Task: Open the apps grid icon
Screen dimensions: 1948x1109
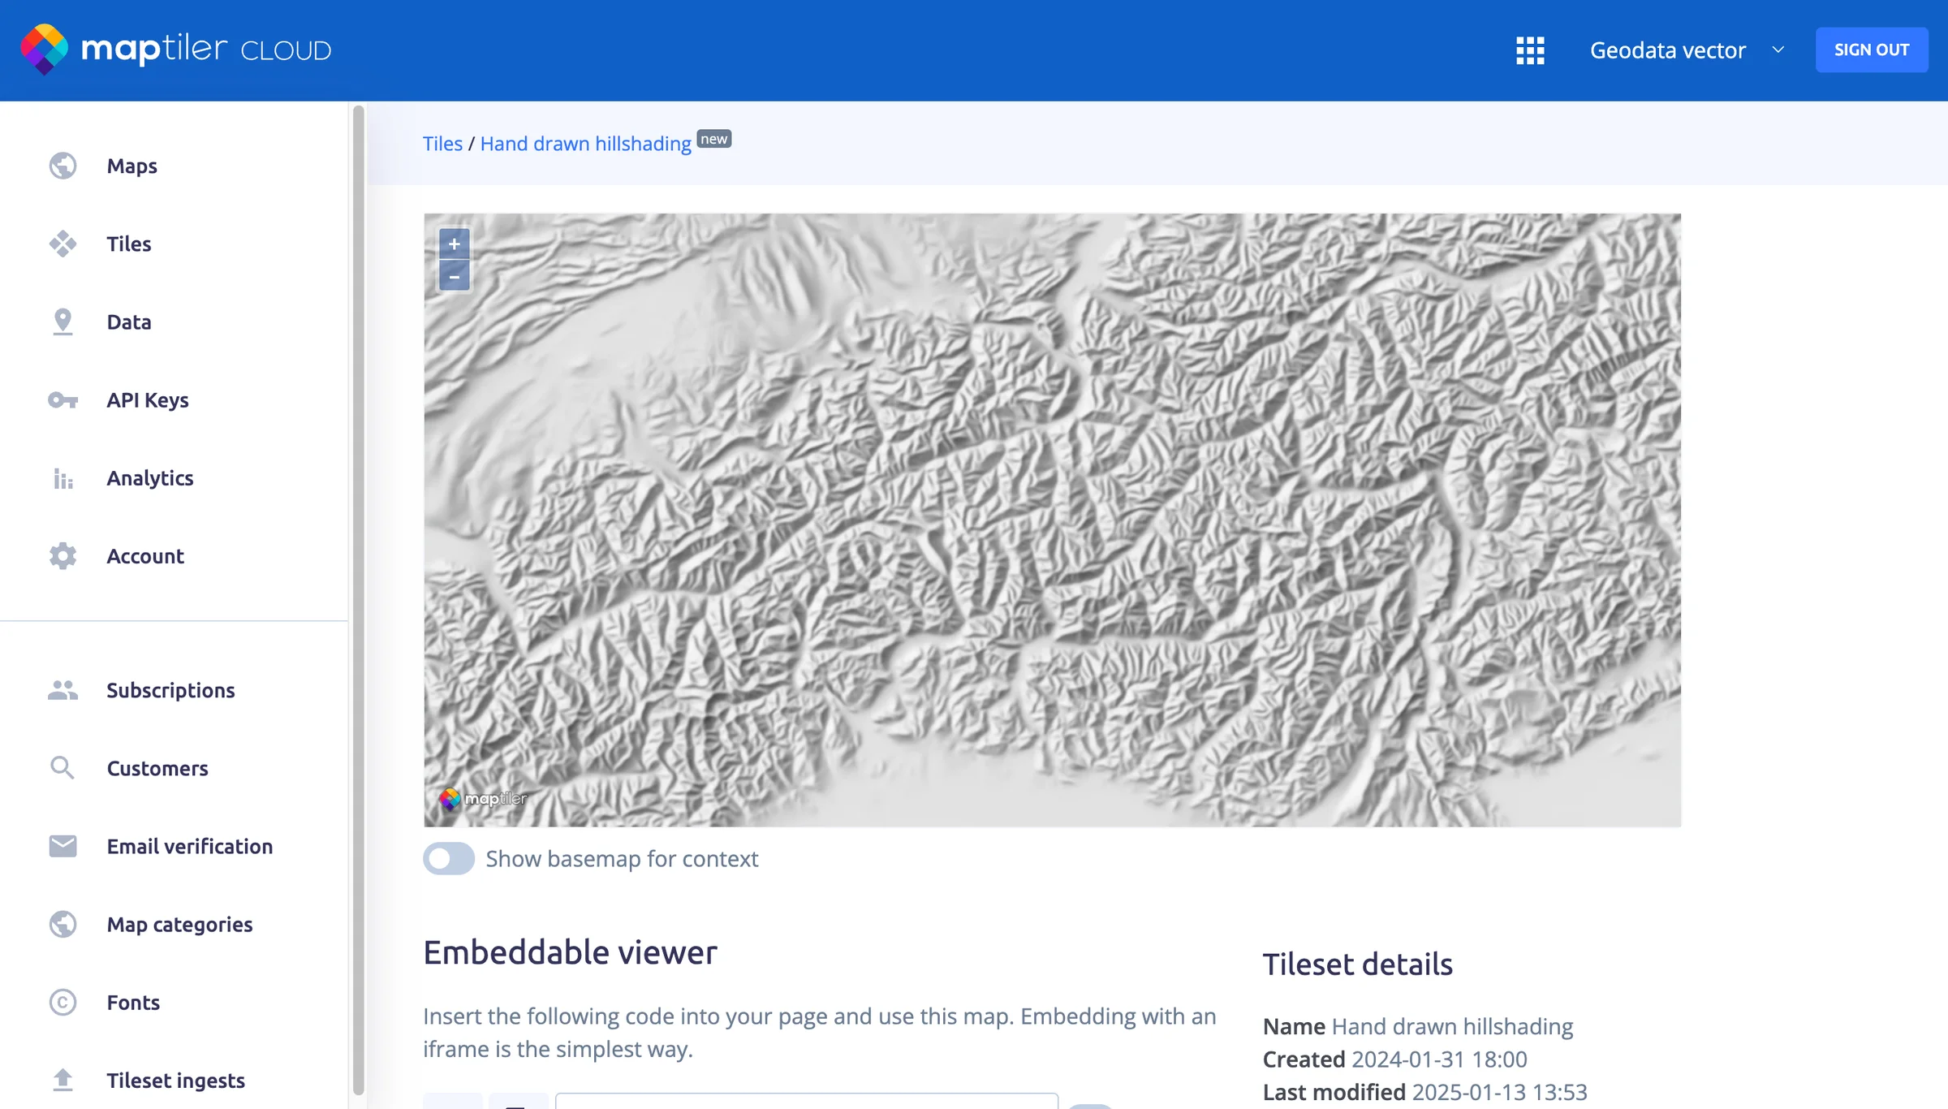Action: coord(1530,50)
